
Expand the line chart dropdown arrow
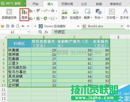pyautogui.click(x=49, y=11)
